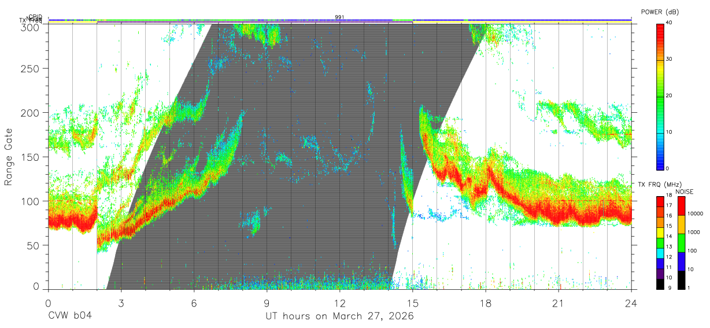Select black swatch in NOISE legend
Screen dimensions: 710x328
(681, 279)
